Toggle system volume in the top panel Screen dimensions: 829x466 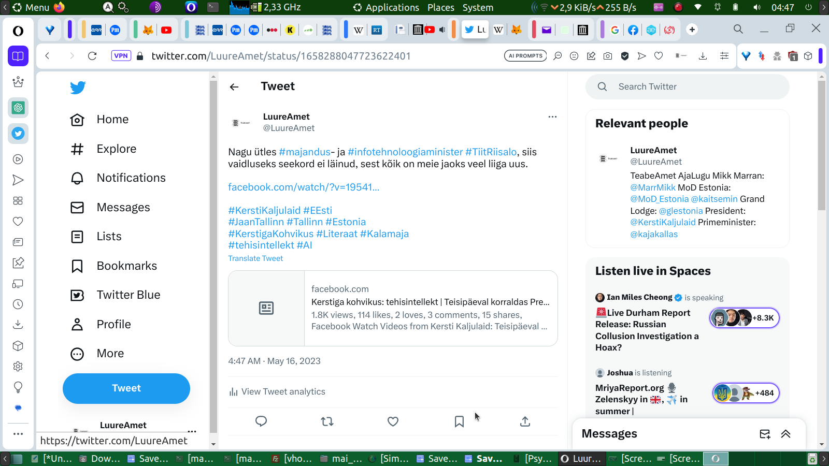point(757,7)
